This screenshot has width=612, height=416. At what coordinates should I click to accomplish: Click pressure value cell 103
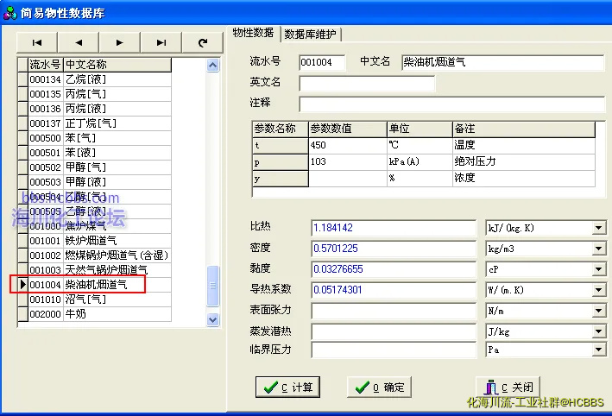(348, 162)
